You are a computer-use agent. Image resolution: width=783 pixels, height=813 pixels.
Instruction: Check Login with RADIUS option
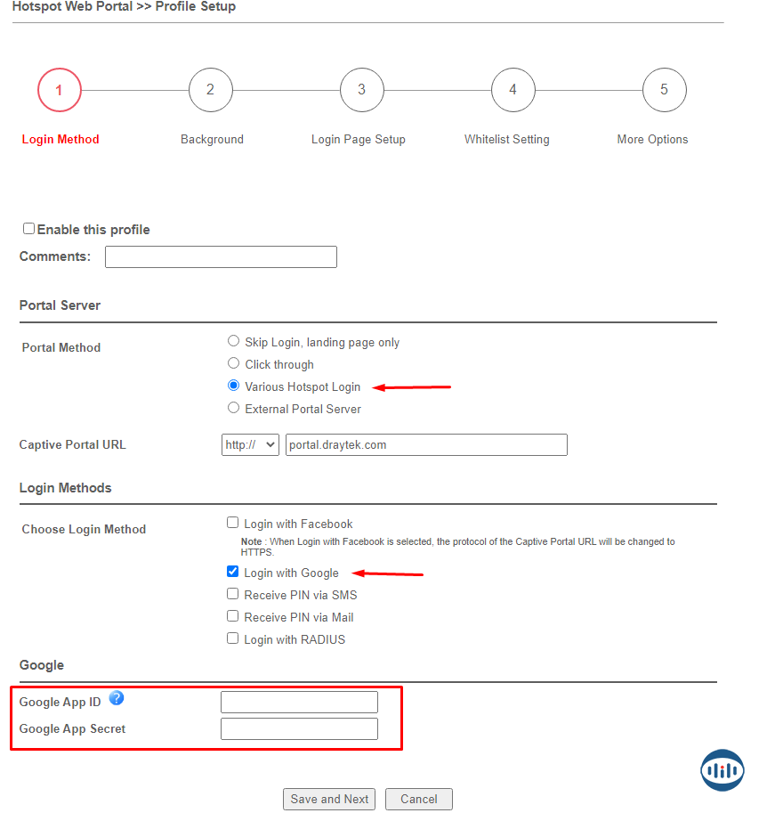click(x=233, y=638)
